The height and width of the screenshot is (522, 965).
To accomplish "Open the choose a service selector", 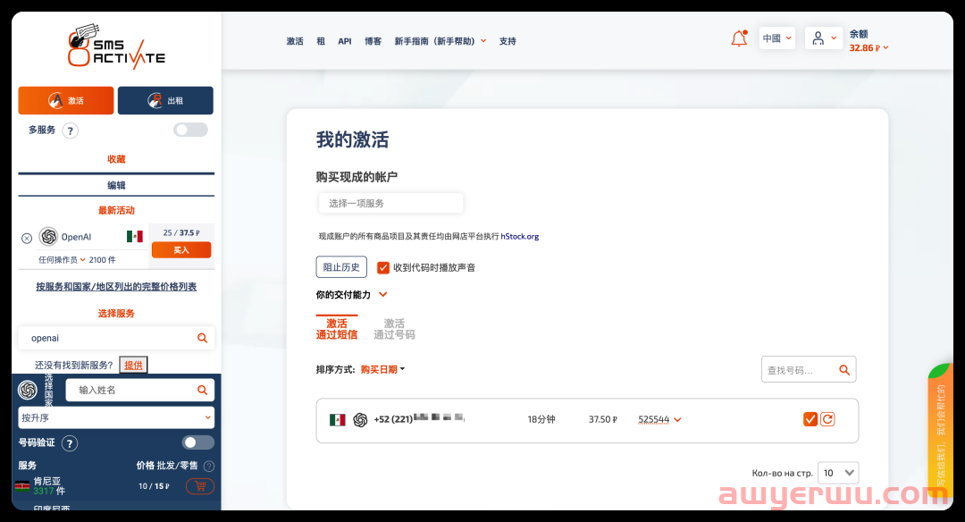I will [x=390, y=203].
